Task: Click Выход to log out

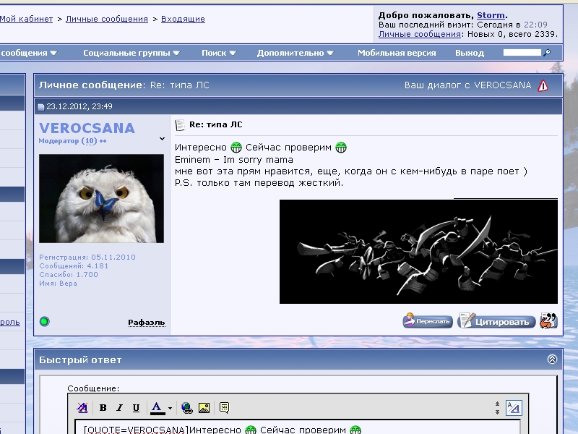Action: click(x=469, y=53)
